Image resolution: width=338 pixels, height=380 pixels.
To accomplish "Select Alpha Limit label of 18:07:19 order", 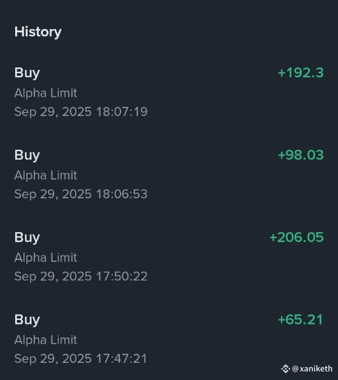I will tap(45, 93).
